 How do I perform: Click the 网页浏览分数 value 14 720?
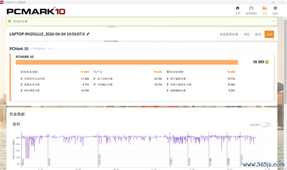coord(85,91)
